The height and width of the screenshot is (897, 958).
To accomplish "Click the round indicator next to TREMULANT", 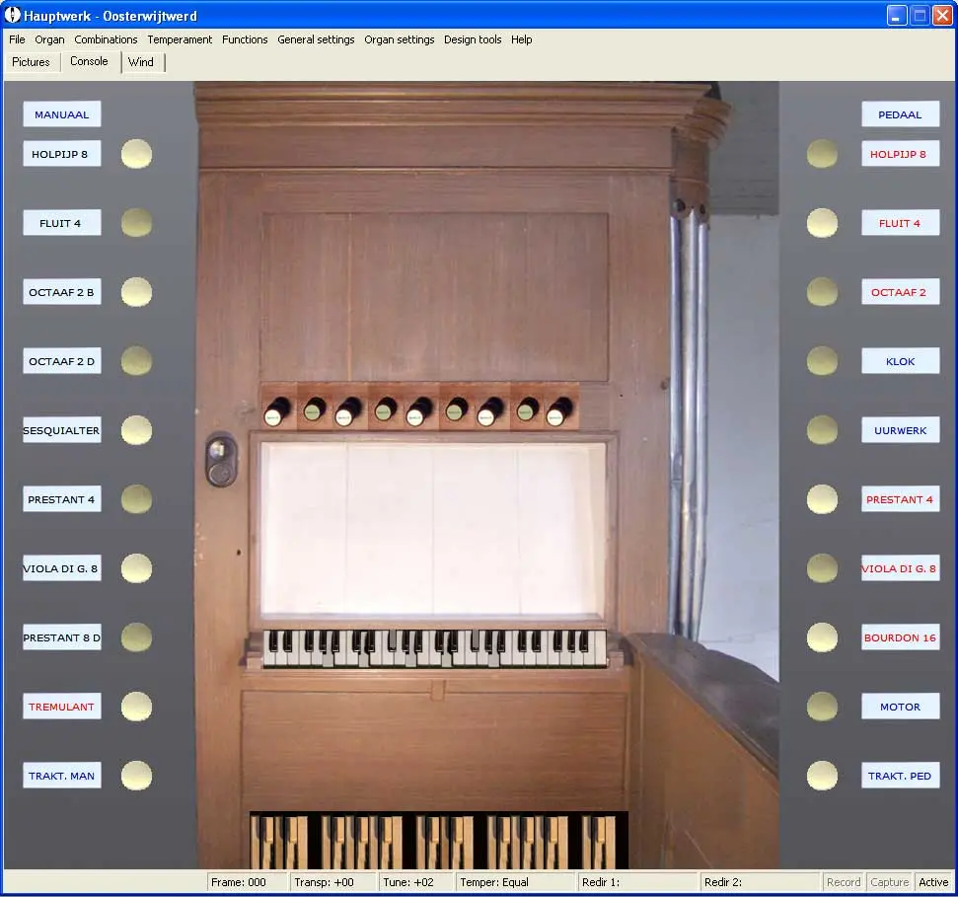I will (x=136, y=707).
